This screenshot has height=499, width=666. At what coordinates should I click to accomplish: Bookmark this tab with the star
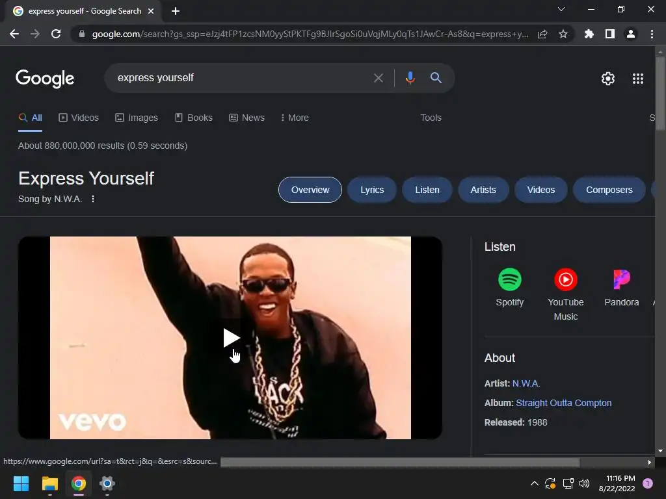click(x=563, y=34)
